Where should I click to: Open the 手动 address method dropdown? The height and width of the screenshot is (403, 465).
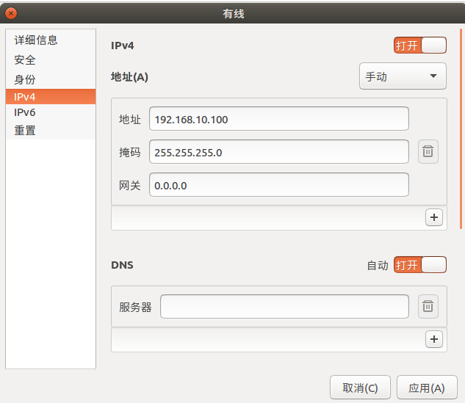(x=403, y=76)
